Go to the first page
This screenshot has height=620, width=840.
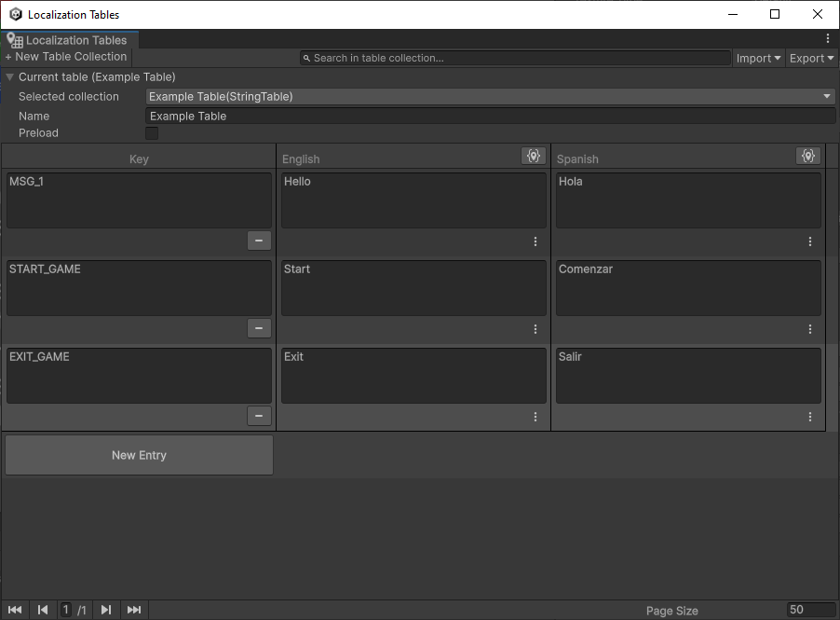click(x=15, y=610)
